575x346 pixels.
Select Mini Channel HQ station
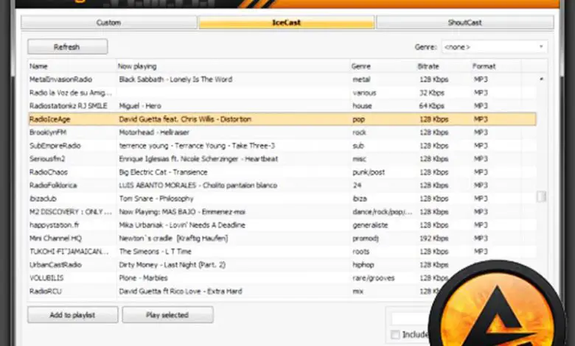click(56, 239)
